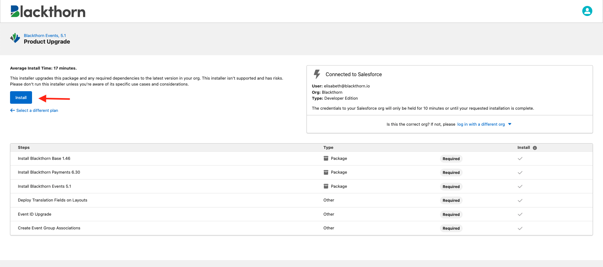Expand the different org dropdown arrow
This screenshot has height=267, width=603.
tap(510, 124)
